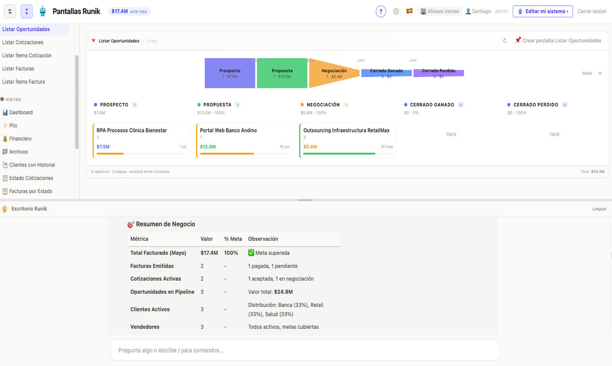Open the help question mark icon
The height and width of the screenshot is (366, 612).
(x=381, y=12)
